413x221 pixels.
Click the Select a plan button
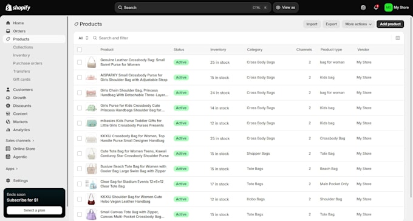pyautogui.click(x=34, y=210)
